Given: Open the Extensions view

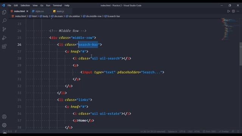Looking at the screenshot, I should pos(4,46).
